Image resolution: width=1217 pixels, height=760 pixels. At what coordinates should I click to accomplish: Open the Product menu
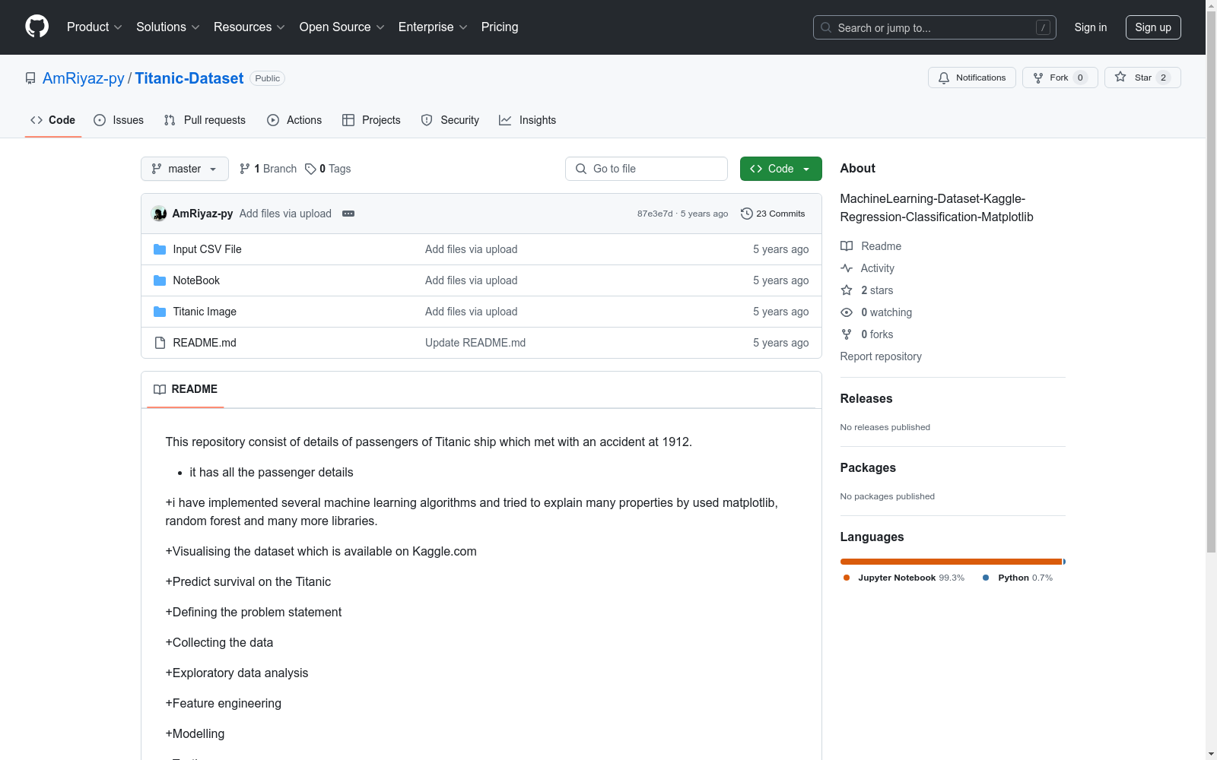tap(94, 27)
